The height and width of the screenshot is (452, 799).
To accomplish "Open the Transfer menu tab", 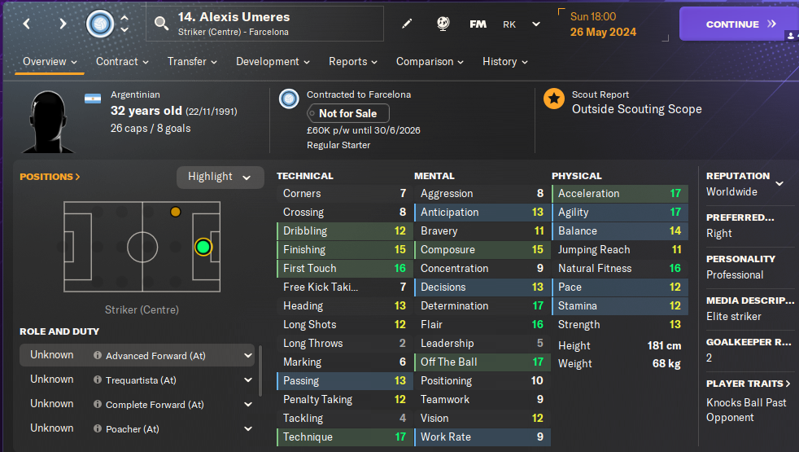I will point(192,62).
